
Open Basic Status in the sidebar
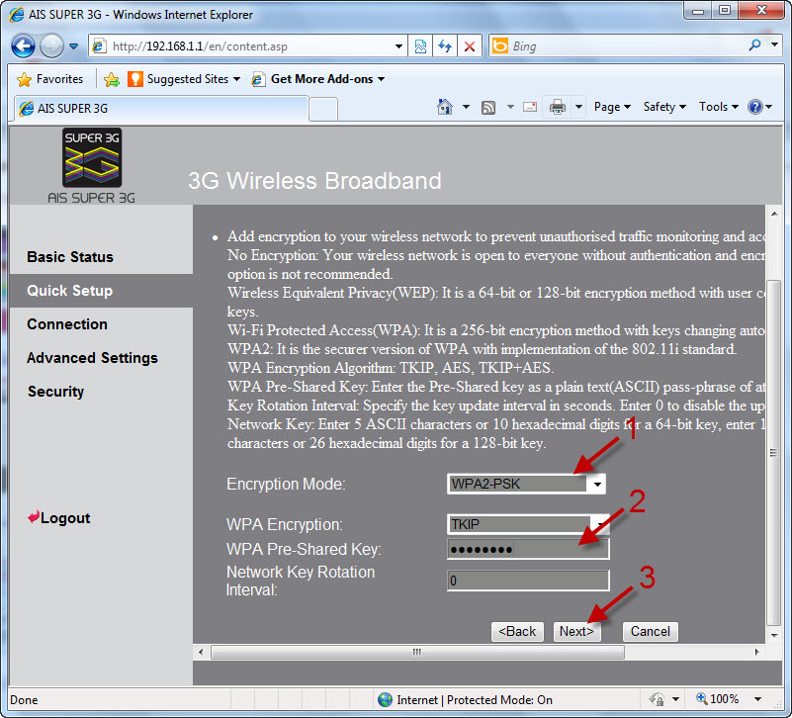point(70,257)
